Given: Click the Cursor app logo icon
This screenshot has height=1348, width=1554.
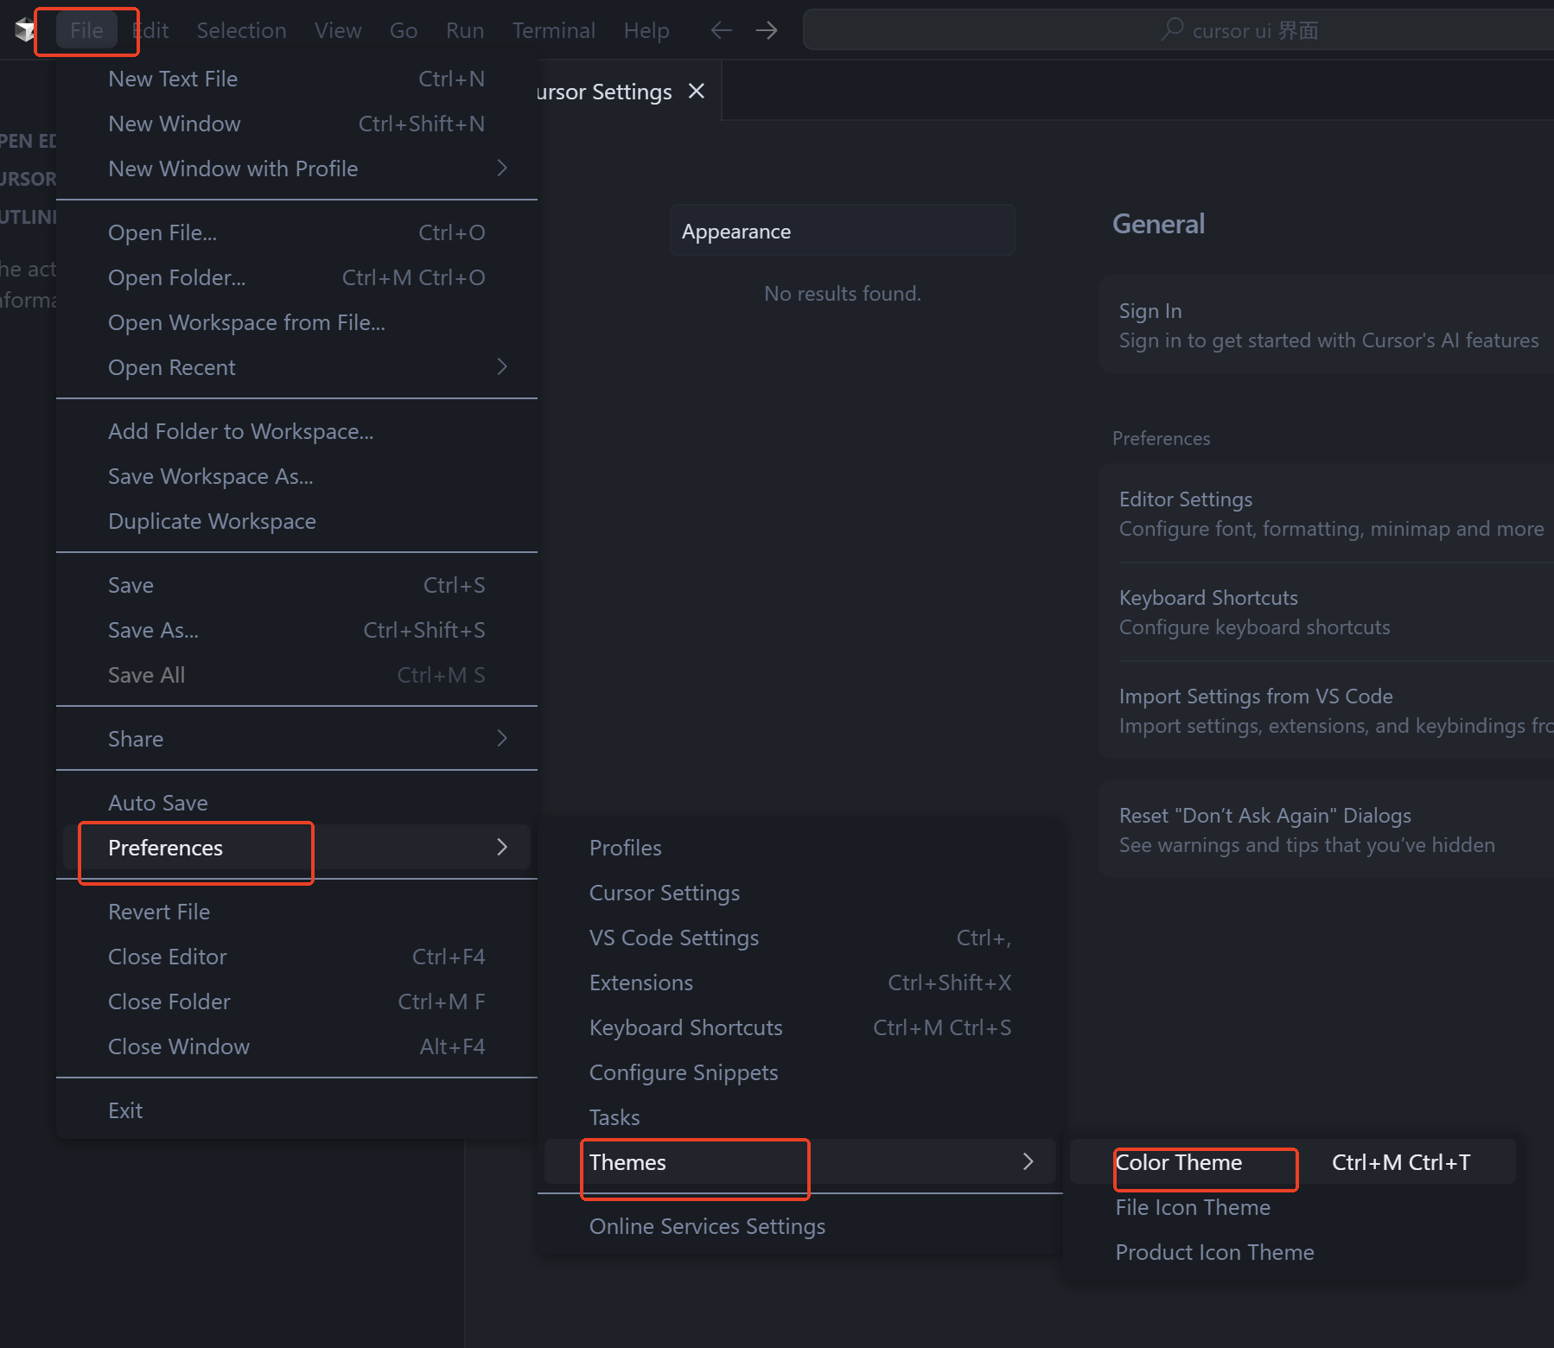Looking at the screenshot, I should 25,30.
